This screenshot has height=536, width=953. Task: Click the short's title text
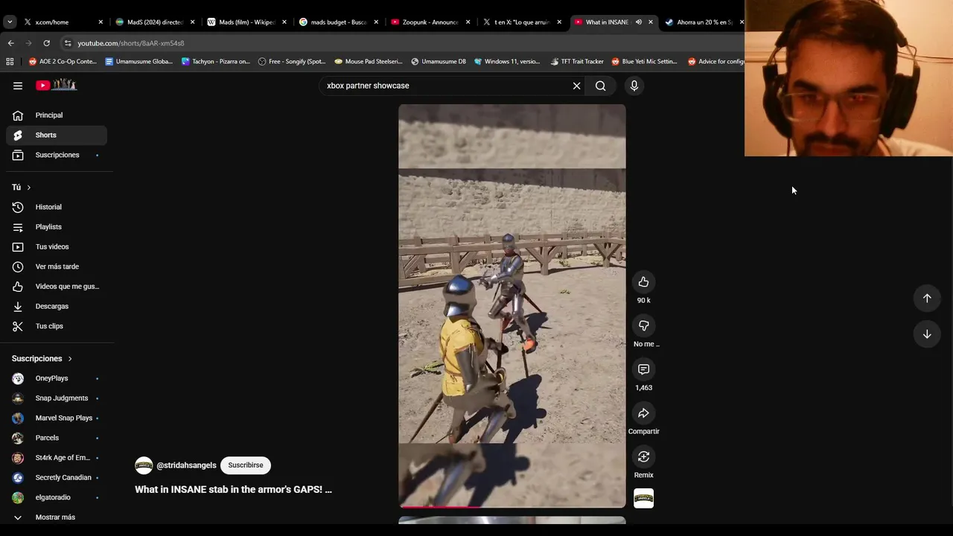(233, 490)
